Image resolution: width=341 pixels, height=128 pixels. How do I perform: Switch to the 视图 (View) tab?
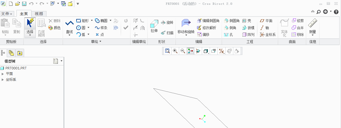[39, 14]
